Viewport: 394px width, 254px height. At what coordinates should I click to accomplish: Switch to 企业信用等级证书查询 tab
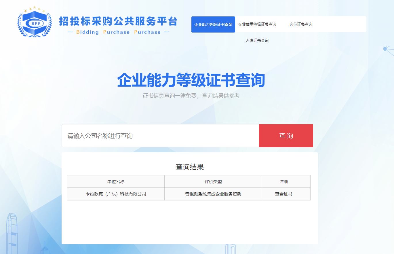[x=257, y=24]
